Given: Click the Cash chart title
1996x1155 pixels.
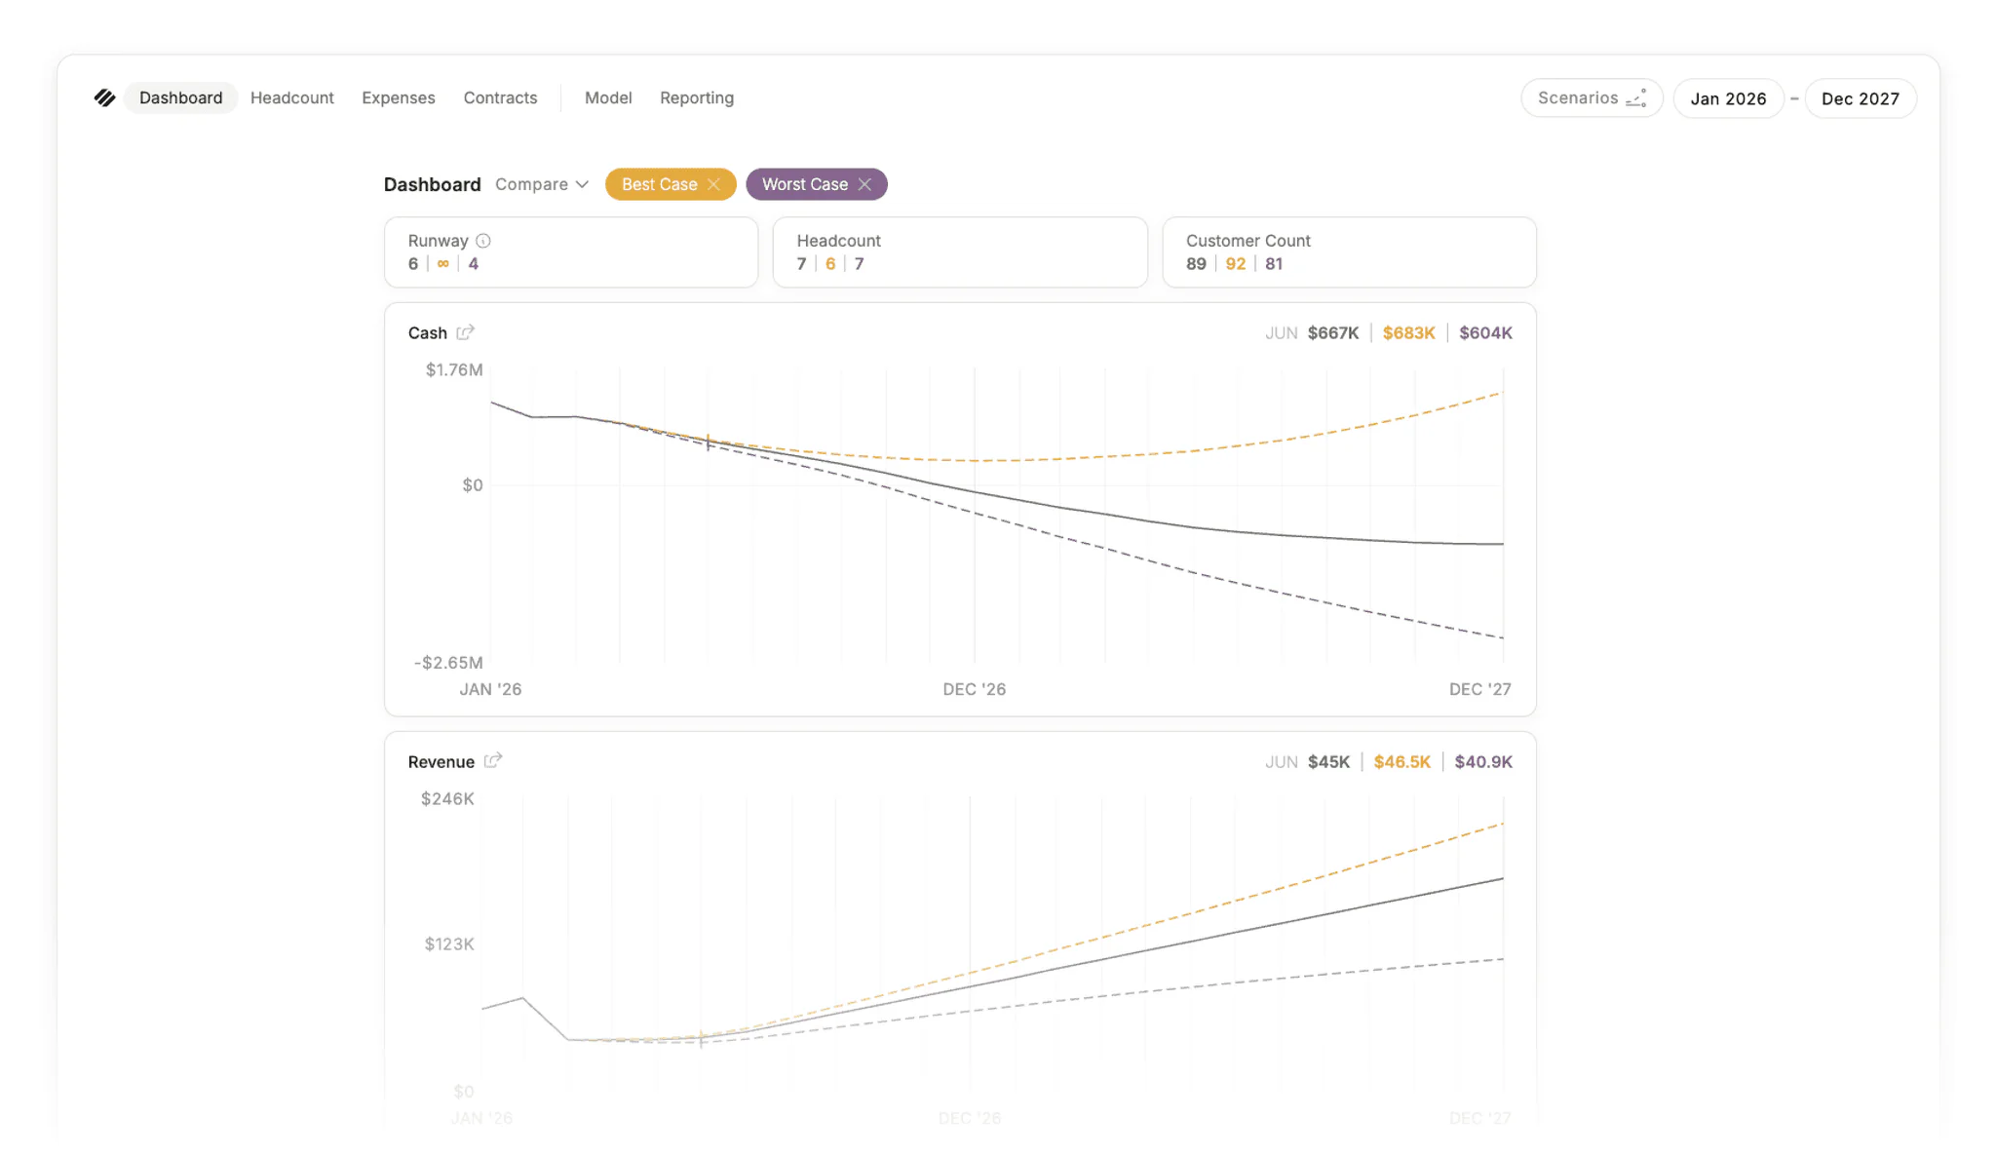Looking at the screenshot, I should pos(428,332).
